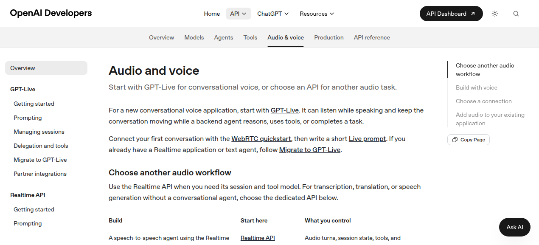Click the Copy Page button
The width and height of the screenshot is (539, 245).
469,140
